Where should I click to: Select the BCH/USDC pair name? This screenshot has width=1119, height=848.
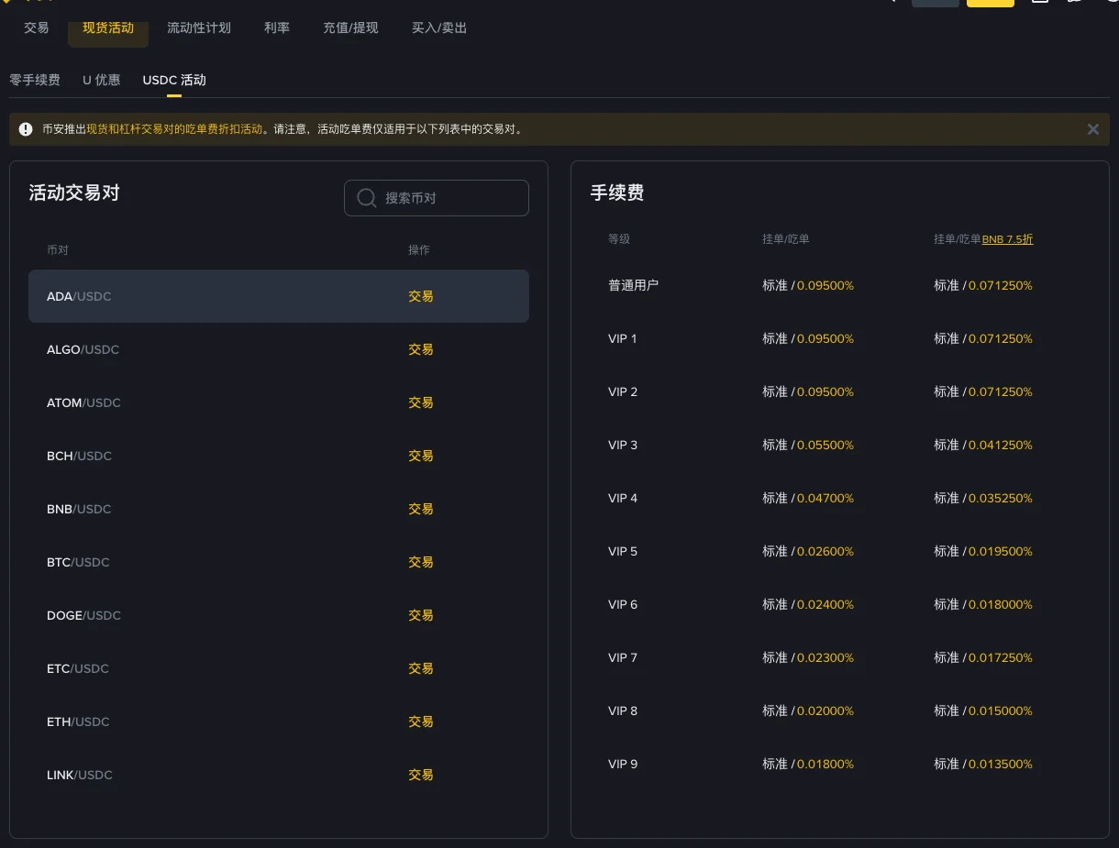[79, 456]
